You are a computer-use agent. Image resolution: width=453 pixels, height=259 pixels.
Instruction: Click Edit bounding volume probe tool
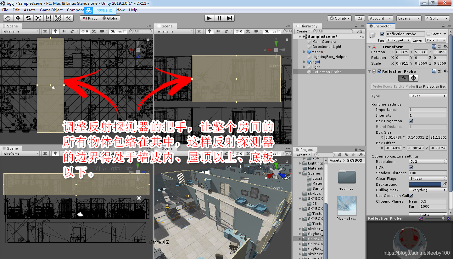point(403,78)
